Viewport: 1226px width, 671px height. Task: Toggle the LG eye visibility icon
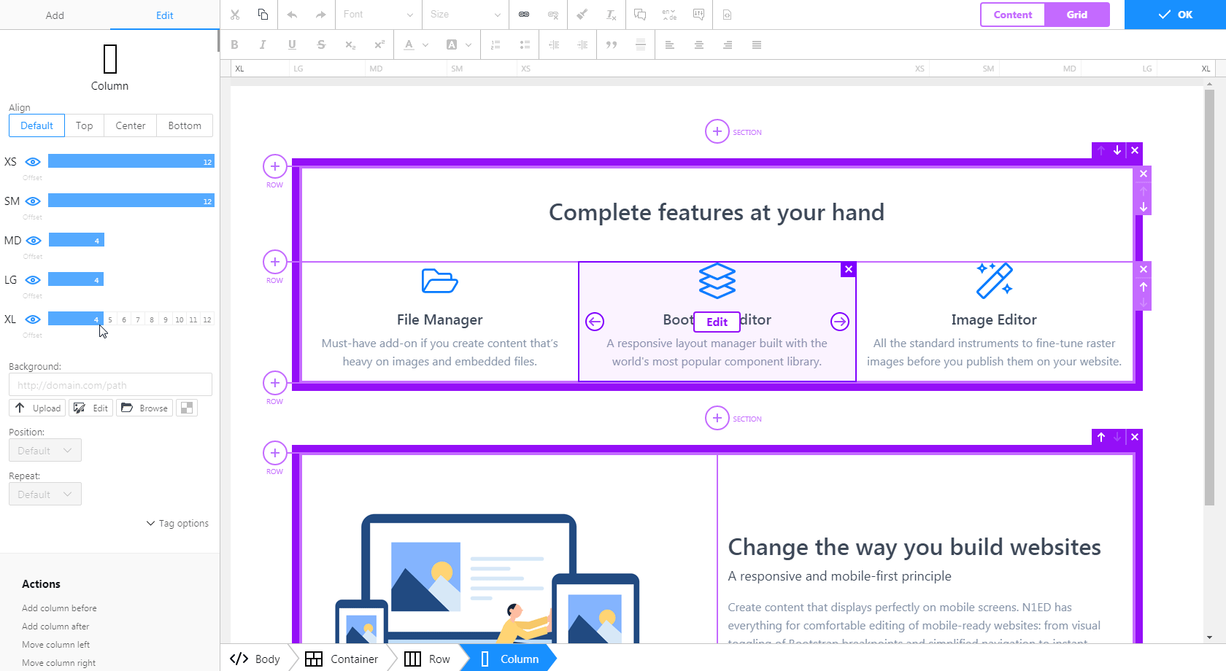click(x=33, y=279)
